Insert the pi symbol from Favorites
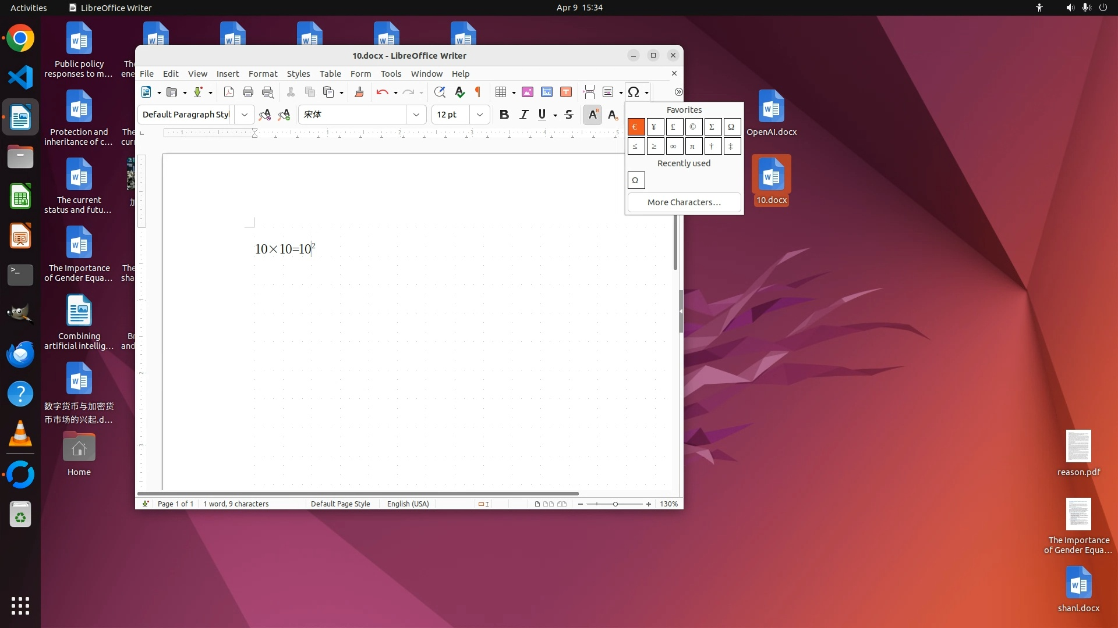The height and width of the screenshot is (628, 1118). pyautogui.click(x=693, y=146)
